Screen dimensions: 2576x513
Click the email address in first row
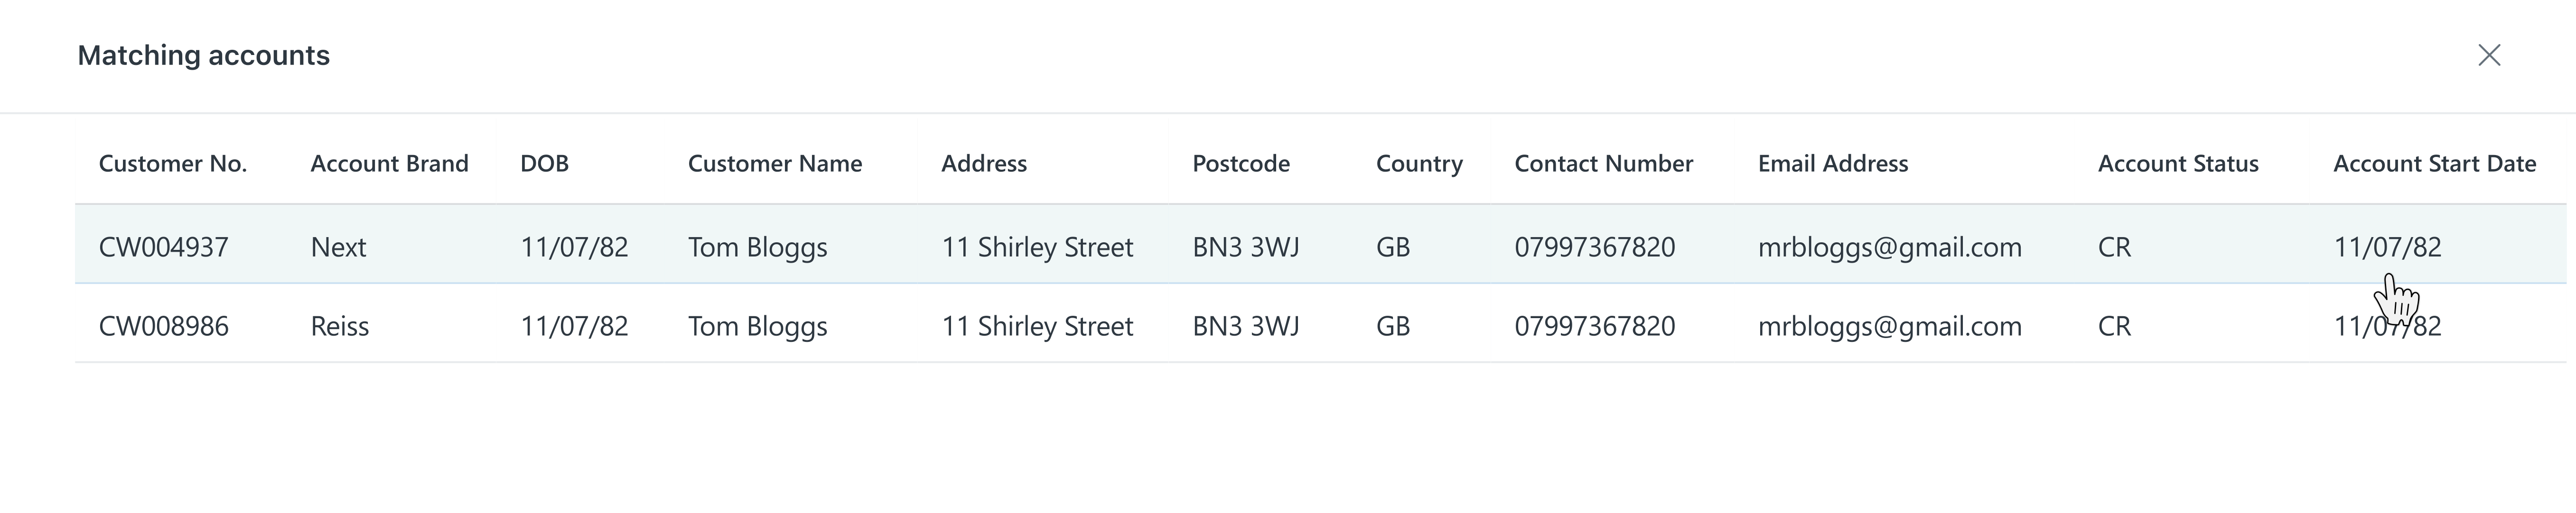tap(1889, 247)
